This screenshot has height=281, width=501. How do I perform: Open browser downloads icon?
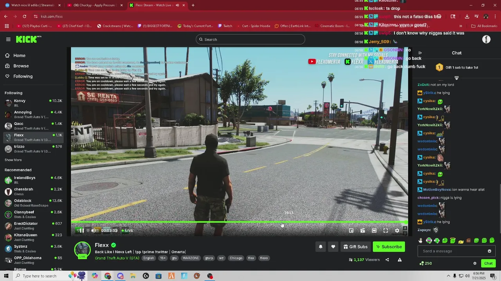click(x=467, y=16)
